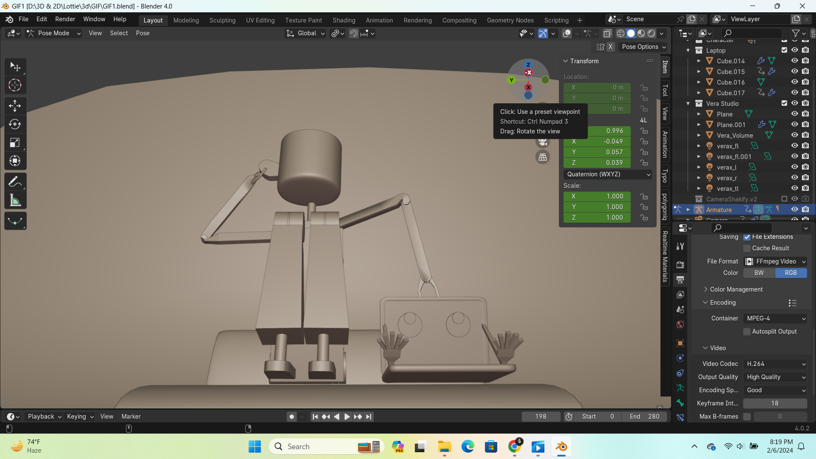Enable the Cache Result checkbox

tap(747, 248)
